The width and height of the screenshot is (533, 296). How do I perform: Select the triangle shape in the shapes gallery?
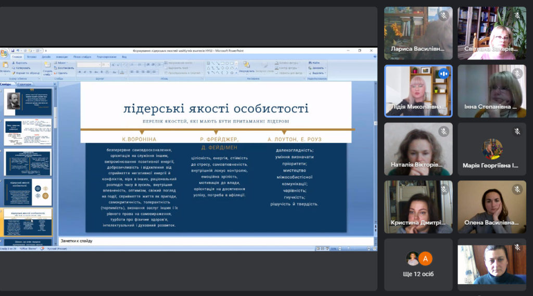coord(208,68)
